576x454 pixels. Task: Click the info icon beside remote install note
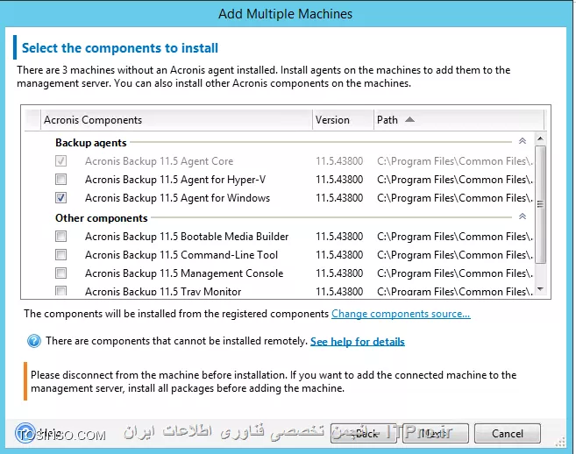[x=34, y=341]
